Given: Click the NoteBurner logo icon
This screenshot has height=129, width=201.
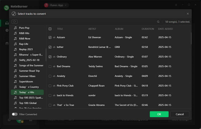Looking at the screenshot, I should pyautogui.click(x=7, y=8).
